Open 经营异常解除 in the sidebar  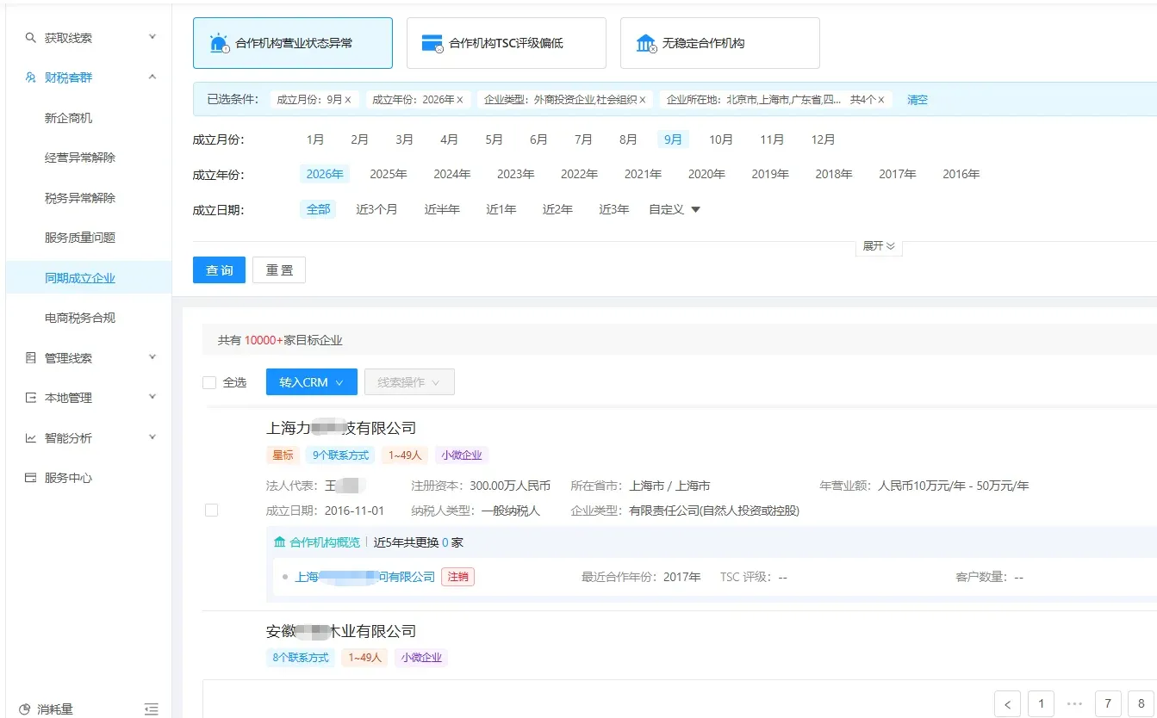(80, 158)
